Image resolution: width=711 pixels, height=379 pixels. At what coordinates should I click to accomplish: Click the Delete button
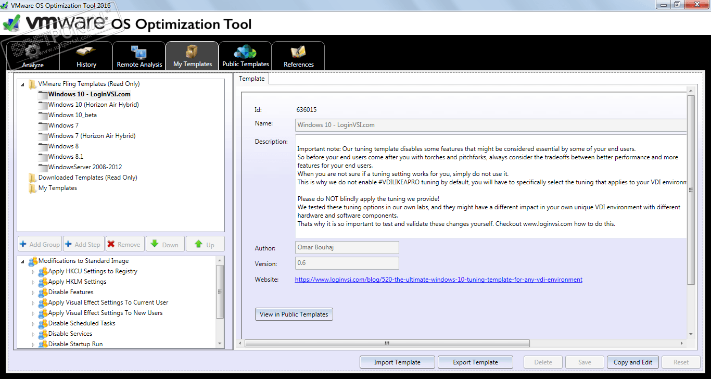pos(543,362)
